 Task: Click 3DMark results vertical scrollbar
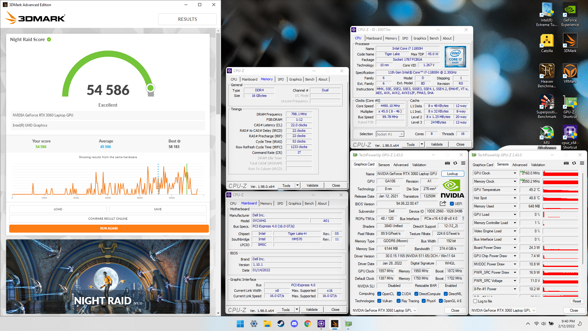tap(218, 74)
